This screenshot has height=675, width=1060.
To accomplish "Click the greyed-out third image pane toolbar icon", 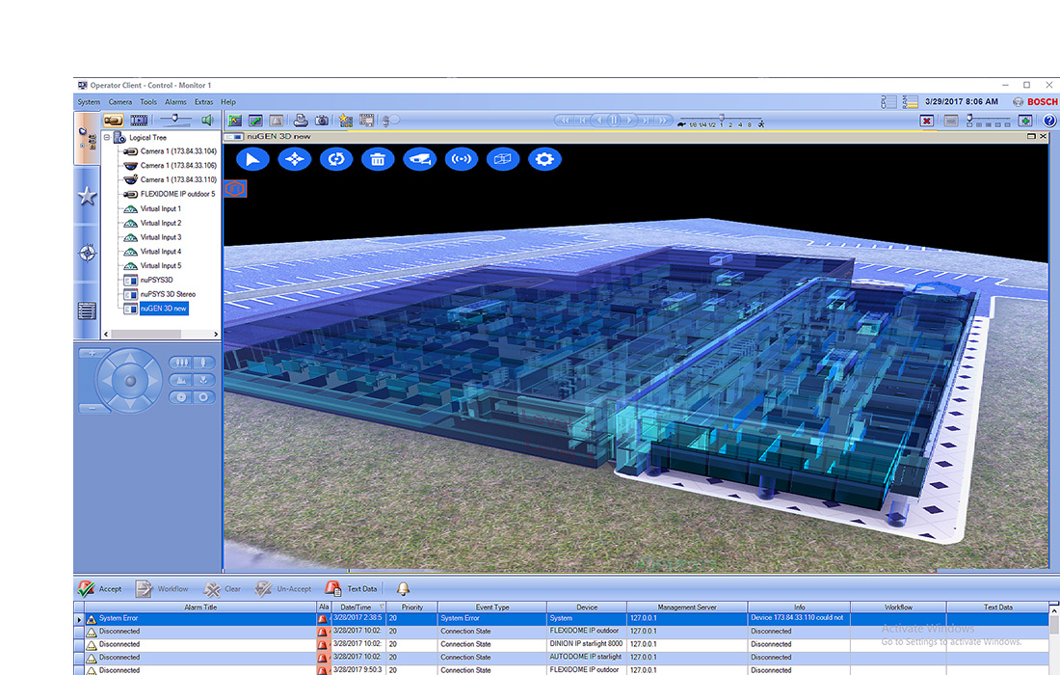I will [x=276, y=121].
